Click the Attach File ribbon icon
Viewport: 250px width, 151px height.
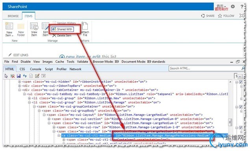click(x=85, y=26)
